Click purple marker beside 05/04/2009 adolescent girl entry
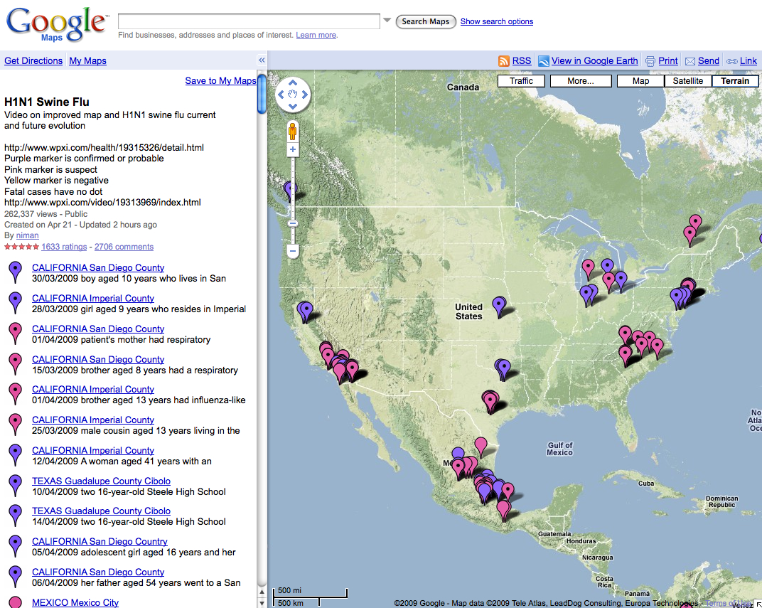Viewport: 762px width, 608px height. click(16, 546)
